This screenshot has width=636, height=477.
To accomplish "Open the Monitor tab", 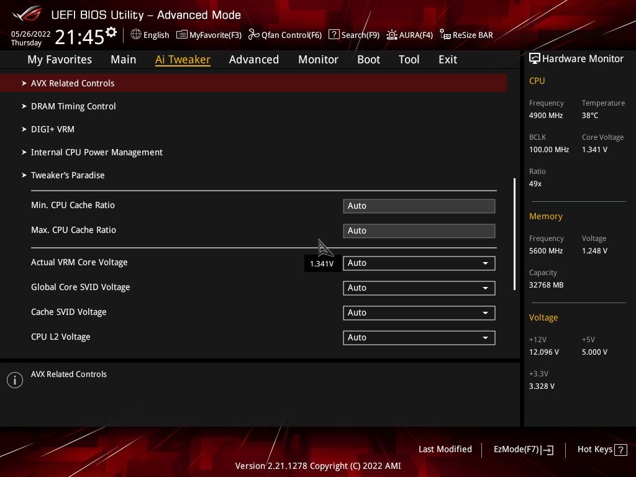I will (319, 60).
